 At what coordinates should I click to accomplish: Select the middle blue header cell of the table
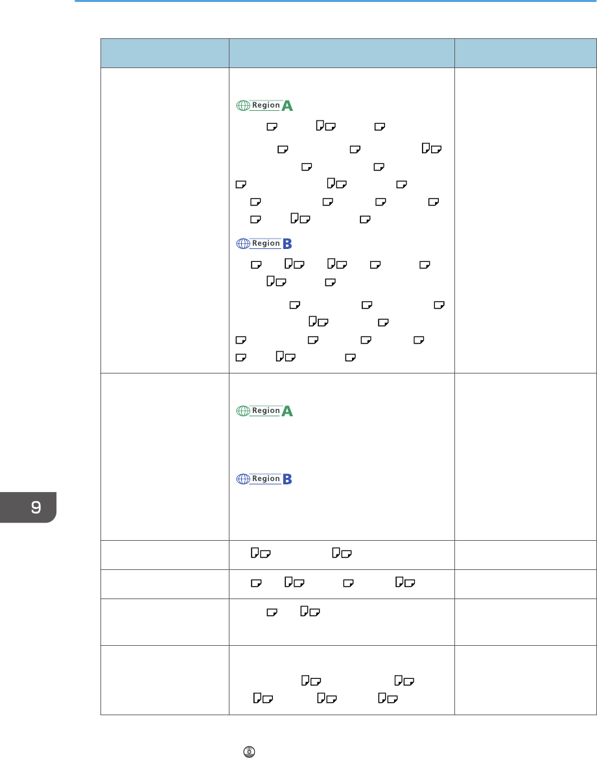click(x=342, y=53)
